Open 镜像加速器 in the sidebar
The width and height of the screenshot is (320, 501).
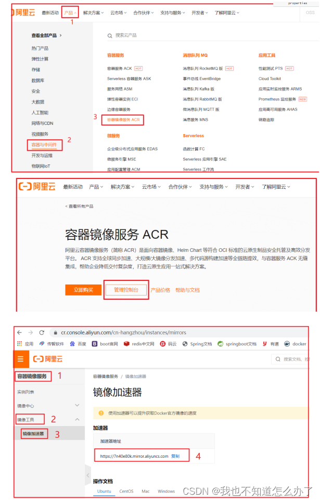click(x=33, y=433)
